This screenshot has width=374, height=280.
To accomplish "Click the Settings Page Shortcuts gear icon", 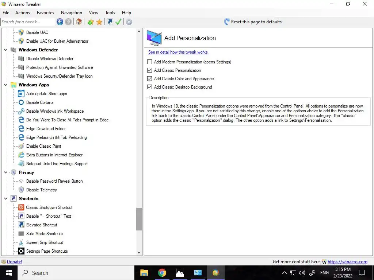I will pyautogui.click(x=21, y=251).
